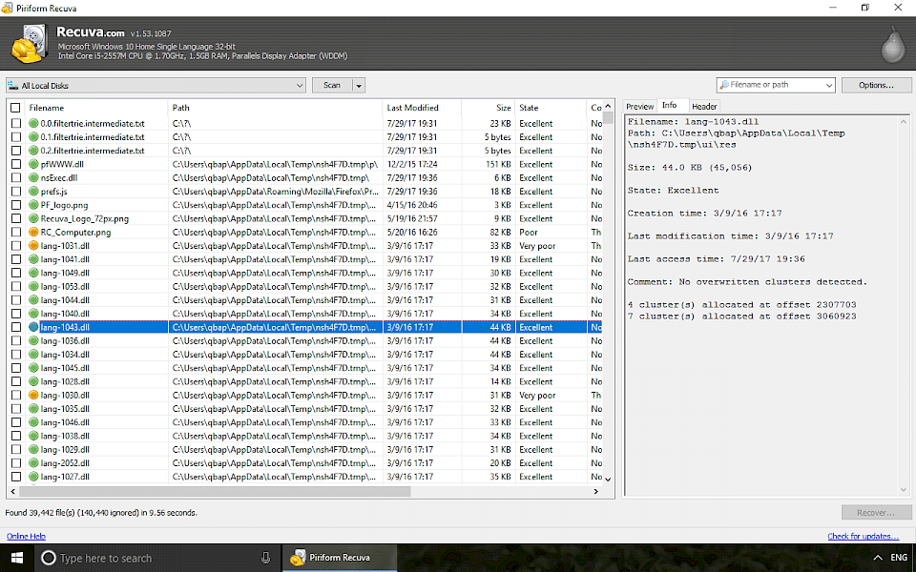916x572 pixels.
Task: Check the box for 0.2.filtertrie.intermediate.txt
Action: click(16, 151)
